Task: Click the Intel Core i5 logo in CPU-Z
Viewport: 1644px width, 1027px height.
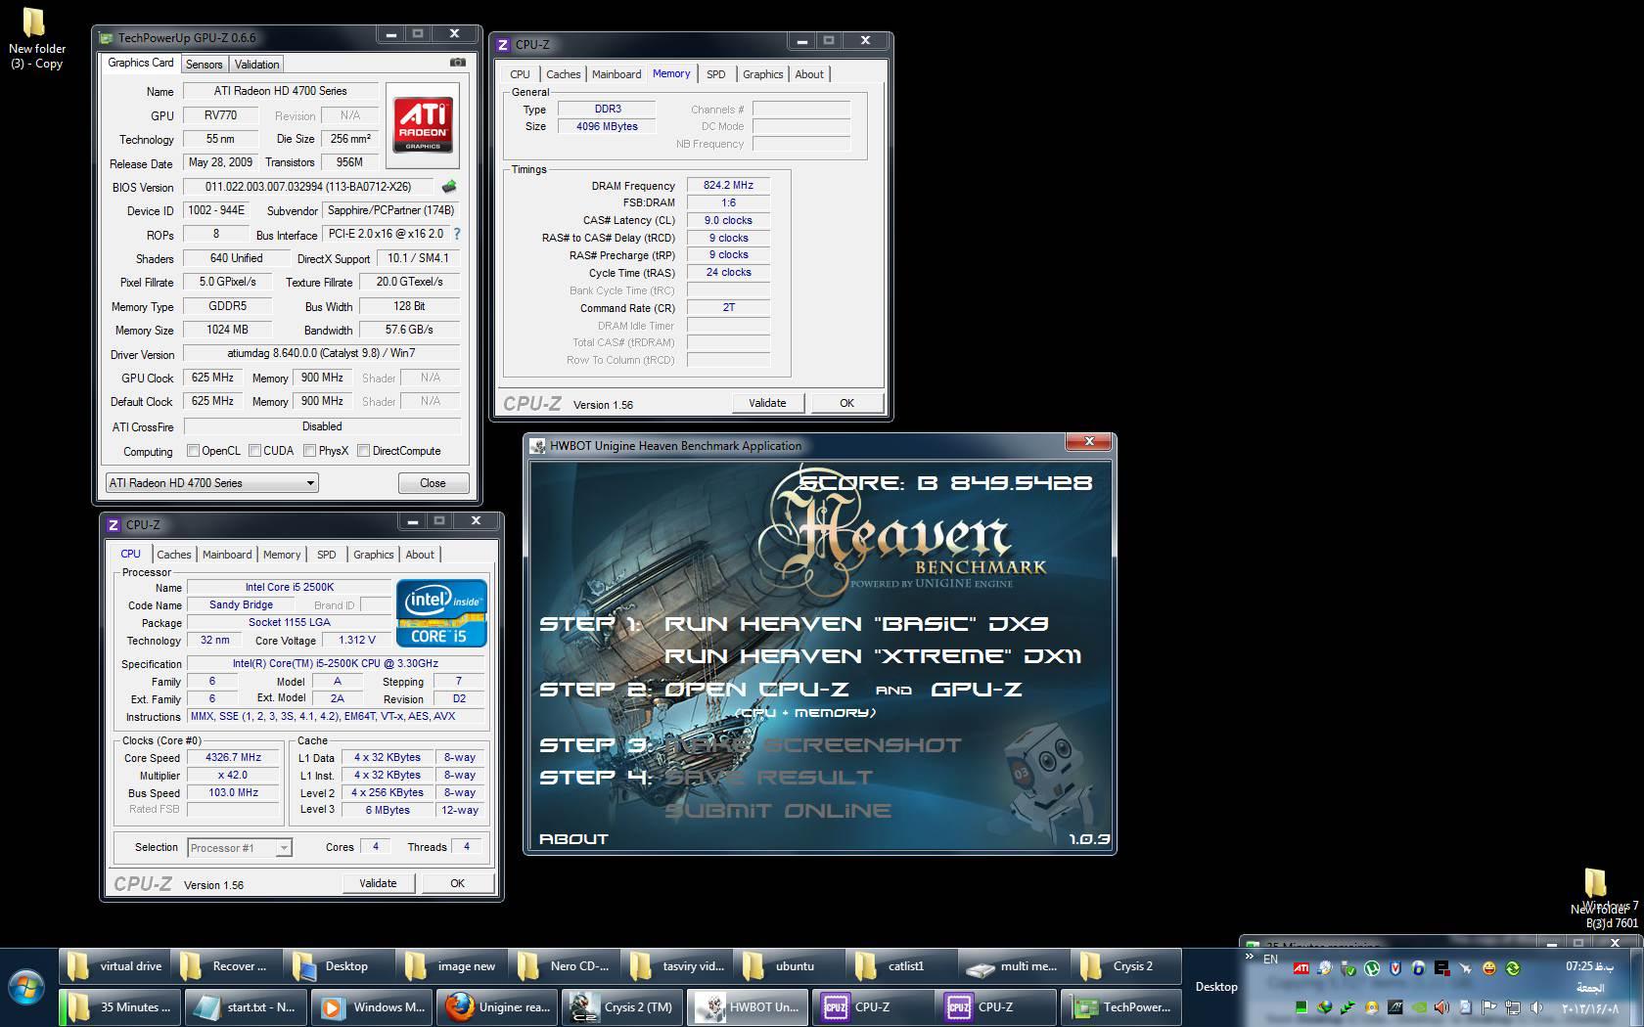Action: coord(441,613)
